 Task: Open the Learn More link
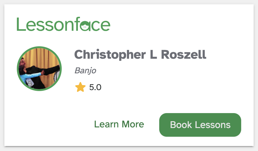(119, 125)
